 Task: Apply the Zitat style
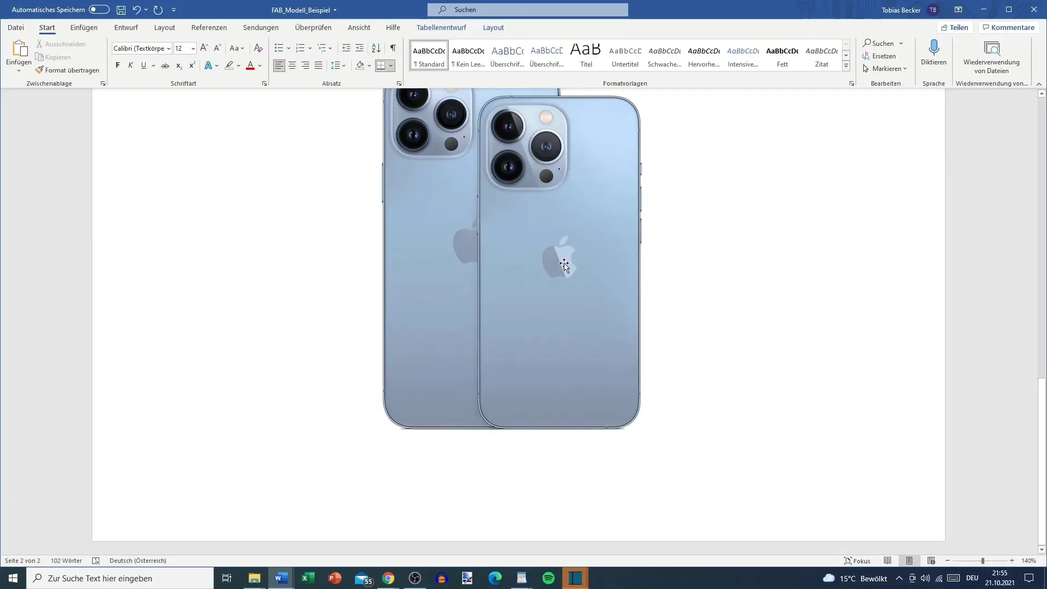pos(821,55)
